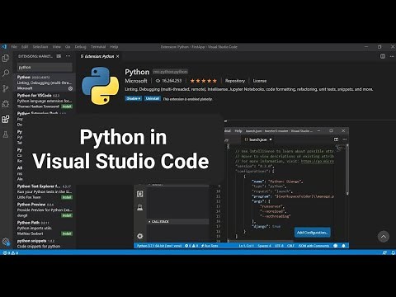This screenshot has height=297, width=396.
Task: Split the launch.json editor in second window
Action: [336, 139]
